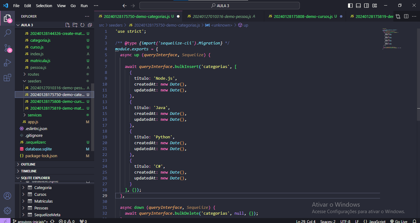Click the AULA 3 command center search box
Image resolution: width=420 pixels, height=223 pixels.
(220, 6)
